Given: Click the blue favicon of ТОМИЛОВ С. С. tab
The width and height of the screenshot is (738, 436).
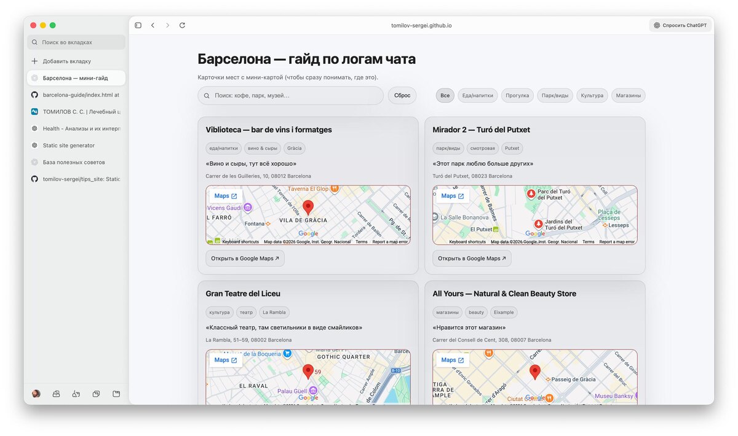Looking at the screenshot, I should (34, 112).
